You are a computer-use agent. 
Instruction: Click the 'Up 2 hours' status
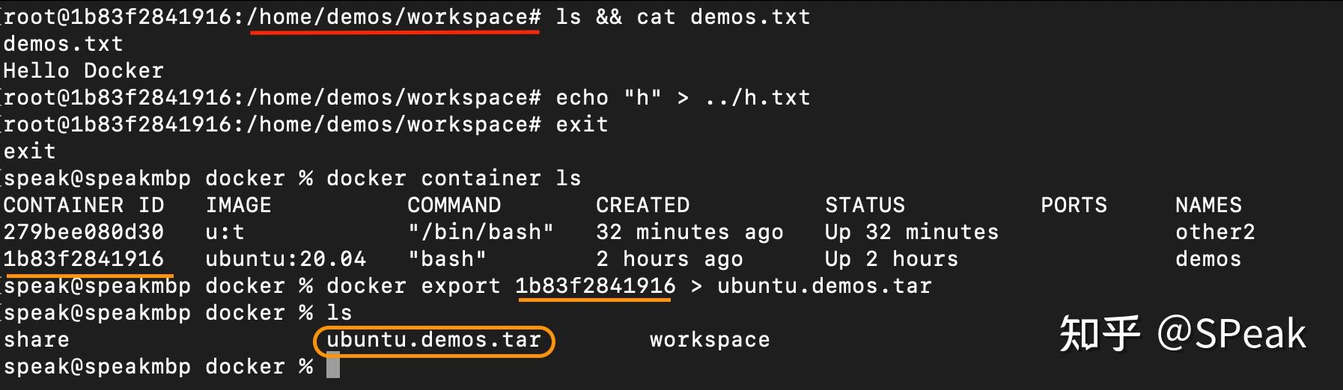[x=892, y=259]
